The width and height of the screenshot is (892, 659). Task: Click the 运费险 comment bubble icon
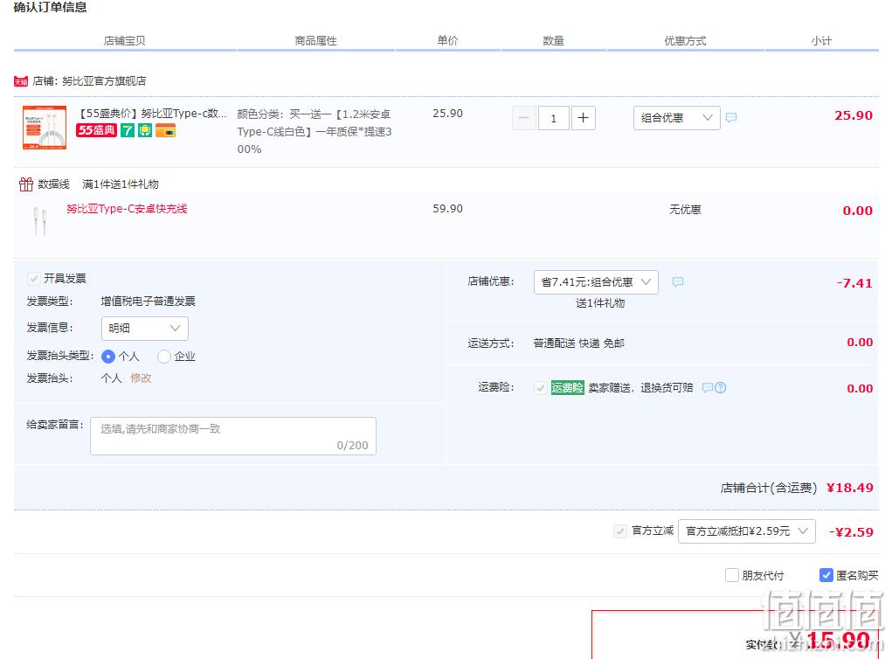707,388
